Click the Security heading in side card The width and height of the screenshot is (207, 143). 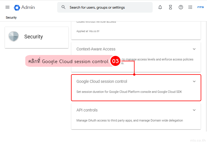[34, 37]
